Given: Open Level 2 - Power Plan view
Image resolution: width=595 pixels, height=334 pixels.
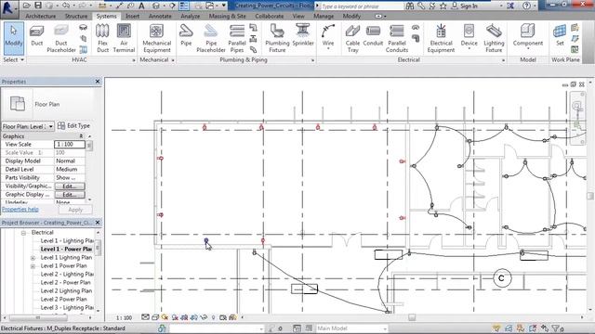Looking at the screenshot, I should point(66,282).
